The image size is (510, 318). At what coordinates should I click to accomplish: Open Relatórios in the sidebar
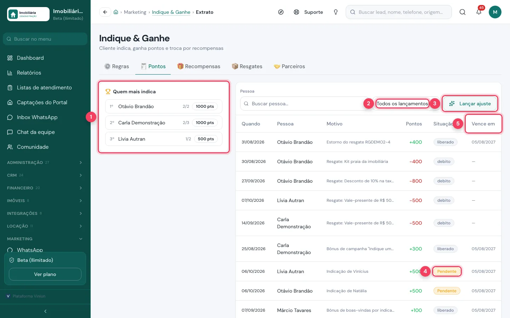point(45,73)
